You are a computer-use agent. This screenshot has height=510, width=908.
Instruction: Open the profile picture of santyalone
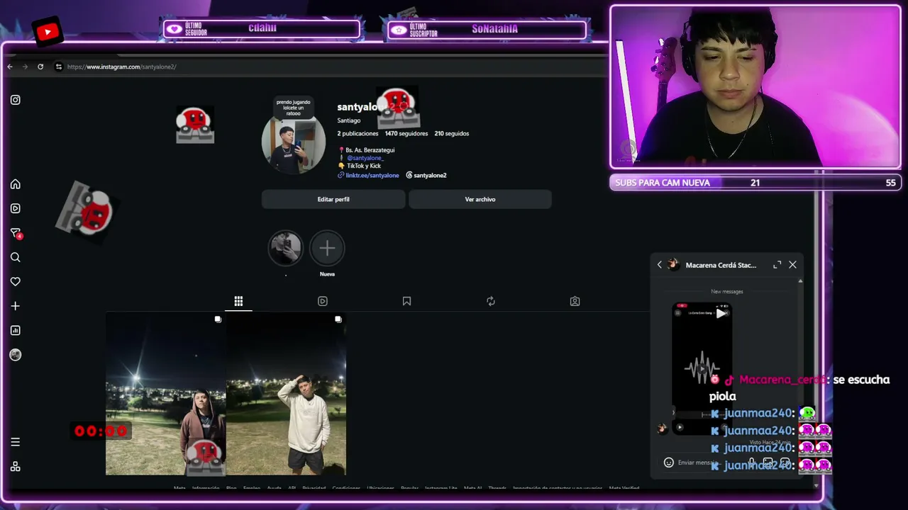coord(294,144)
